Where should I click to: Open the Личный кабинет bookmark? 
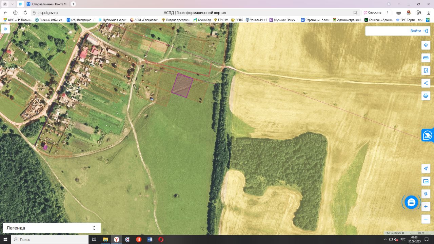(x=48, y=20)
